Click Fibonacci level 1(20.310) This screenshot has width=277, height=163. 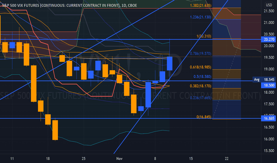click(204, 36)
